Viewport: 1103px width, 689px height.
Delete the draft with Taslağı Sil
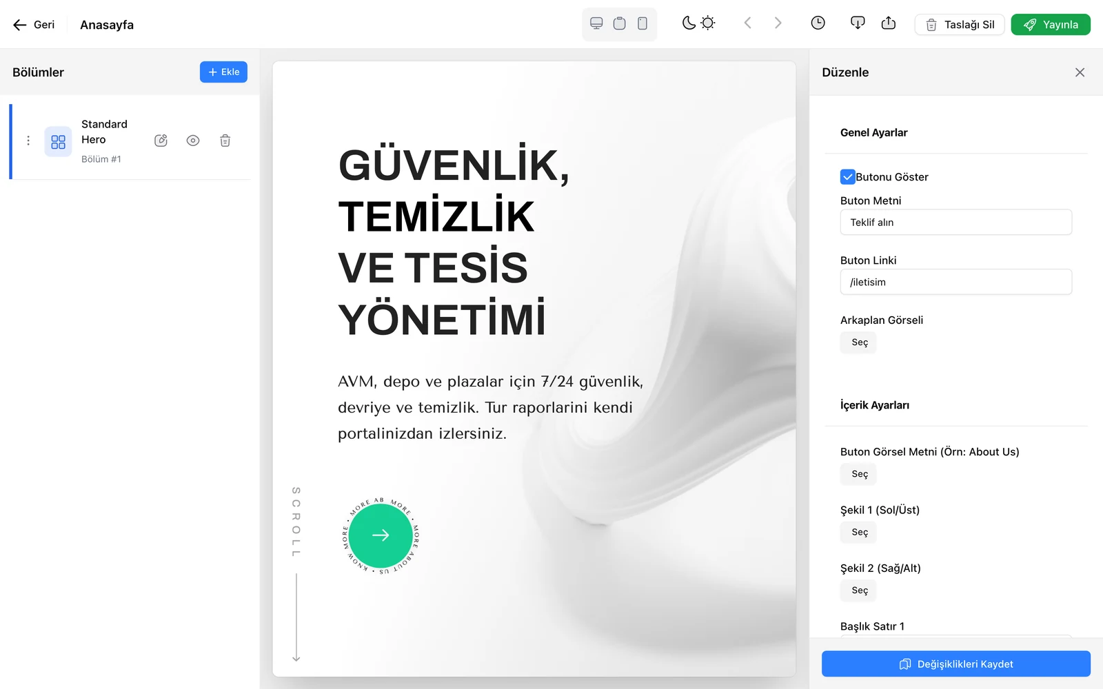[960, 25]
